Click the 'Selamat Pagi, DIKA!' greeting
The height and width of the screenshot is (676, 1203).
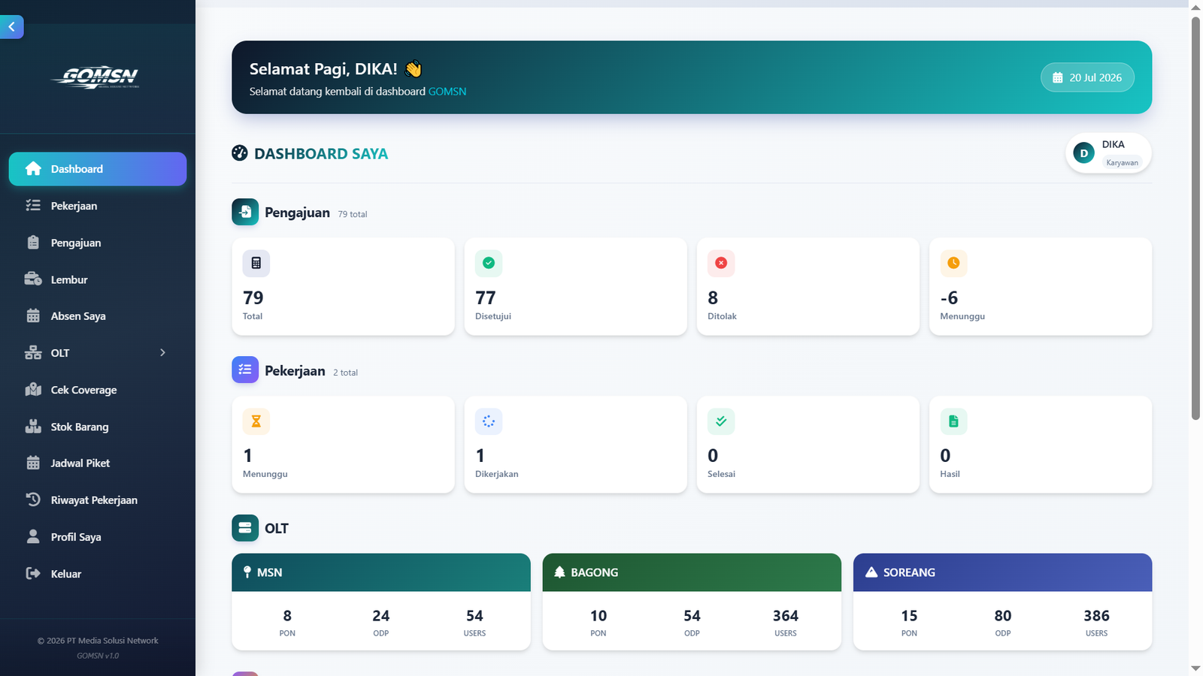pyautogui.click(x=323, y=69)
